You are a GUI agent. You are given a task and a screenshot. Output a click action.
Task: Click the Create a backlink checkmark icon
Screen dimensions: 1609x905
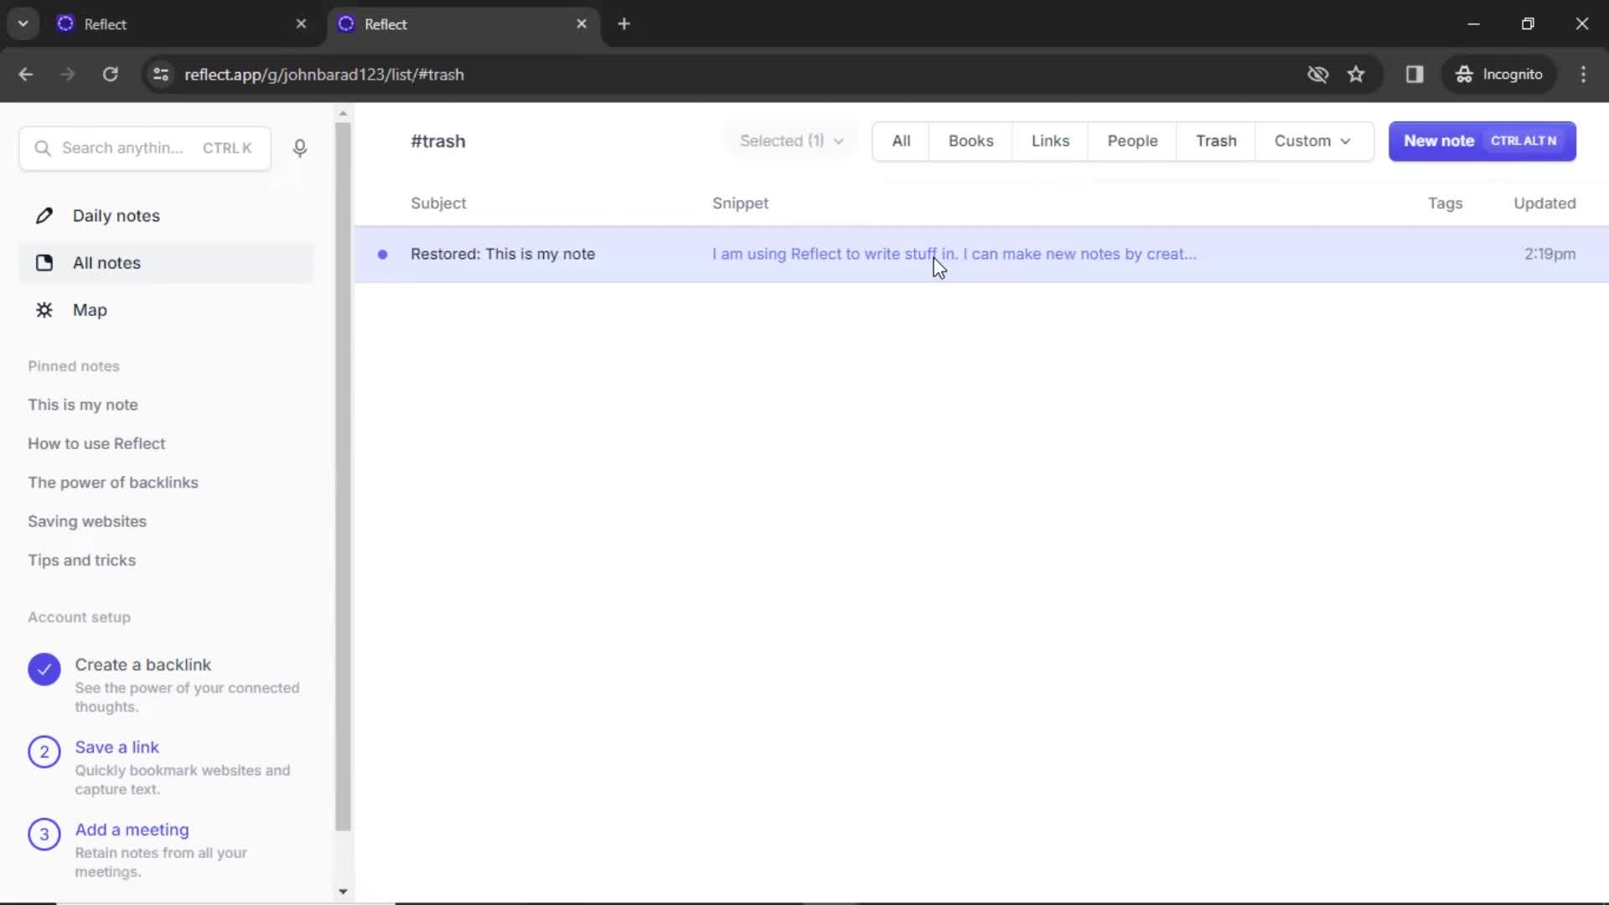point(44,670)
